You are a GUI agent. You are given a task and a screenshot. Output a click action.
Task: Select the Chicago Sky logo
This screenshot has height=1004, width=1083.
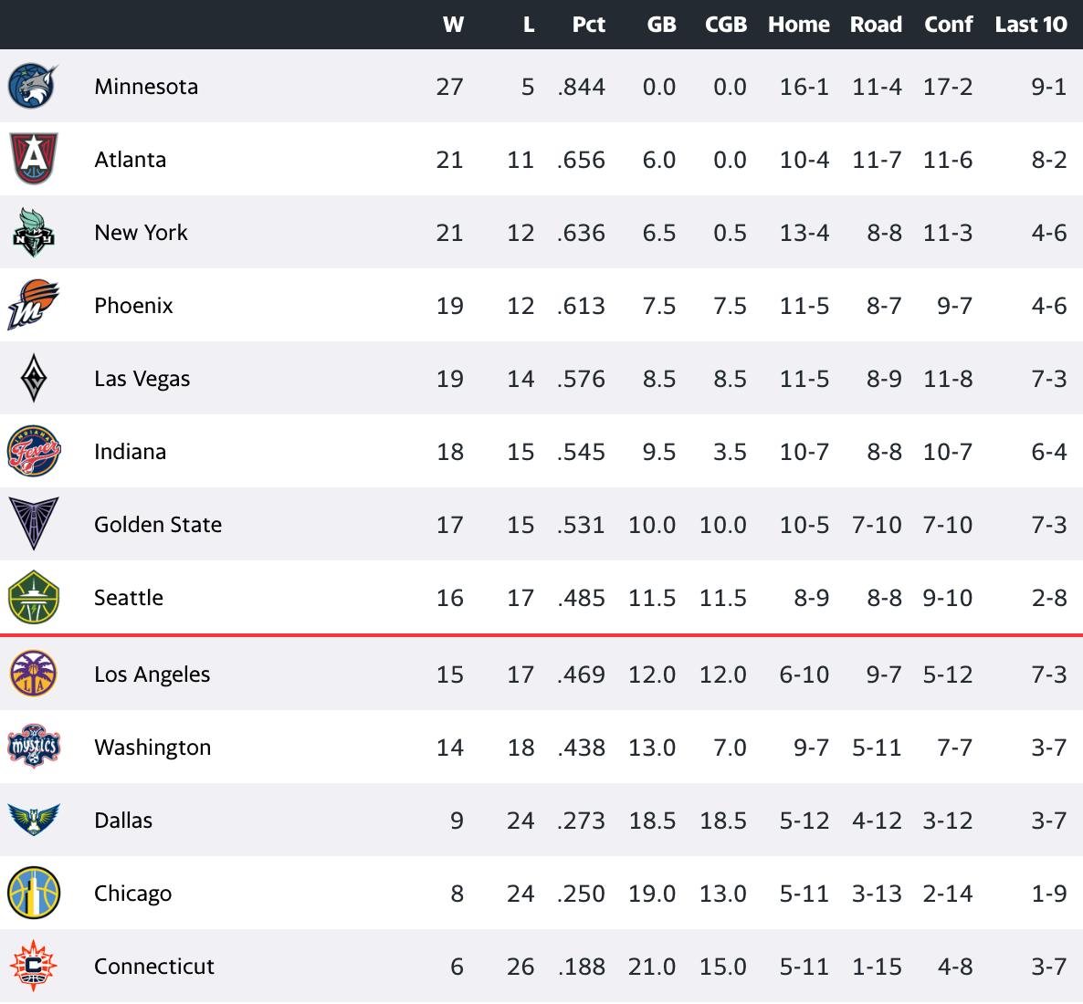tap(33, 893)
